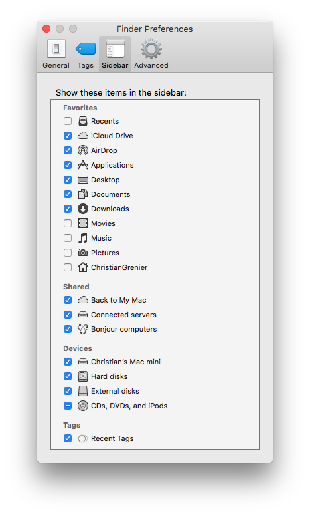Open the General preferences tab icon
Viewport: 310px width, 516px height.
pos(56,49)
